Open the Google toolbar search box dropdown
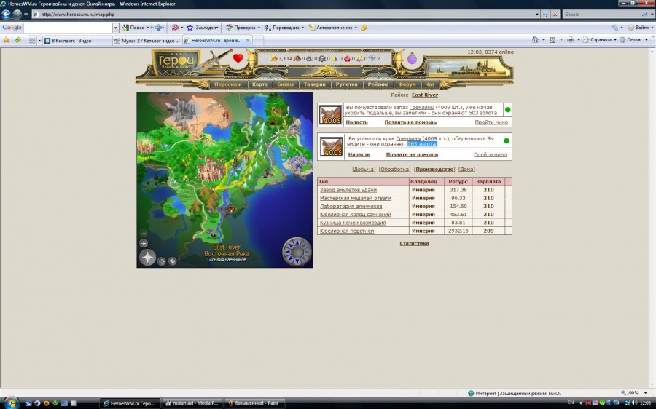 click(116, 28)
